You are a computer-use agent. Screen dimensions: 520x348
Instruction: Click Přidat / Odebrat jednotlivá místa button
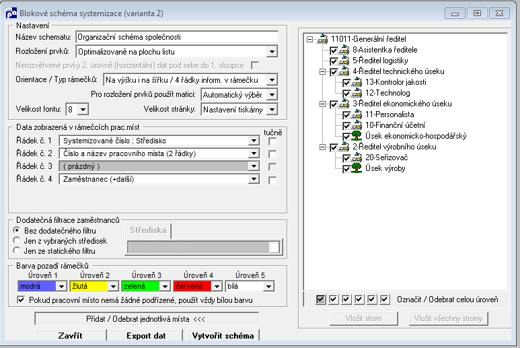tap(146, 319)
